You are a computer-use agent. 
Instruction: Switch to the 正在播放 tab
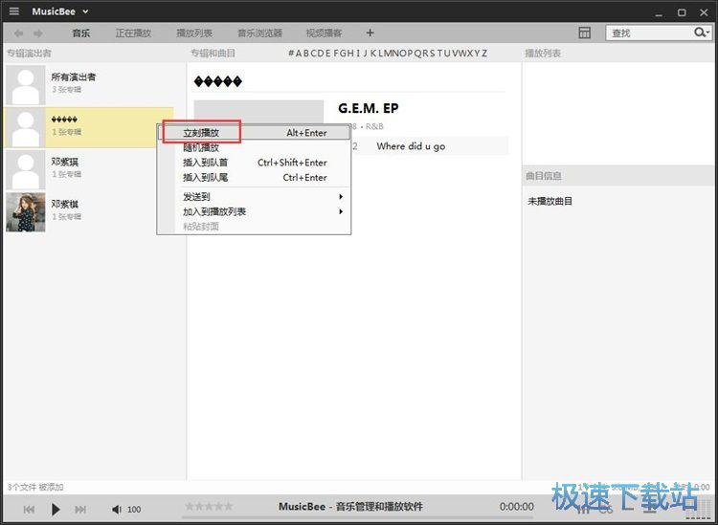click(133, 33)
